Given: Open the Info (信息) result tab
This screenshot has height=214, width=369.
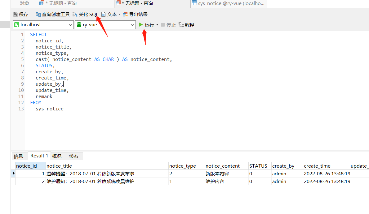Looking at the screenshot, I should 18,156.
